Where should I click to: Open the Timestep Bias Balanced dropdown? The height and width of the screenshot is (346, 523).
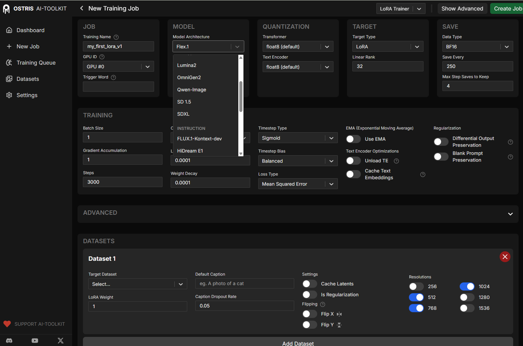tap(298, 161)
